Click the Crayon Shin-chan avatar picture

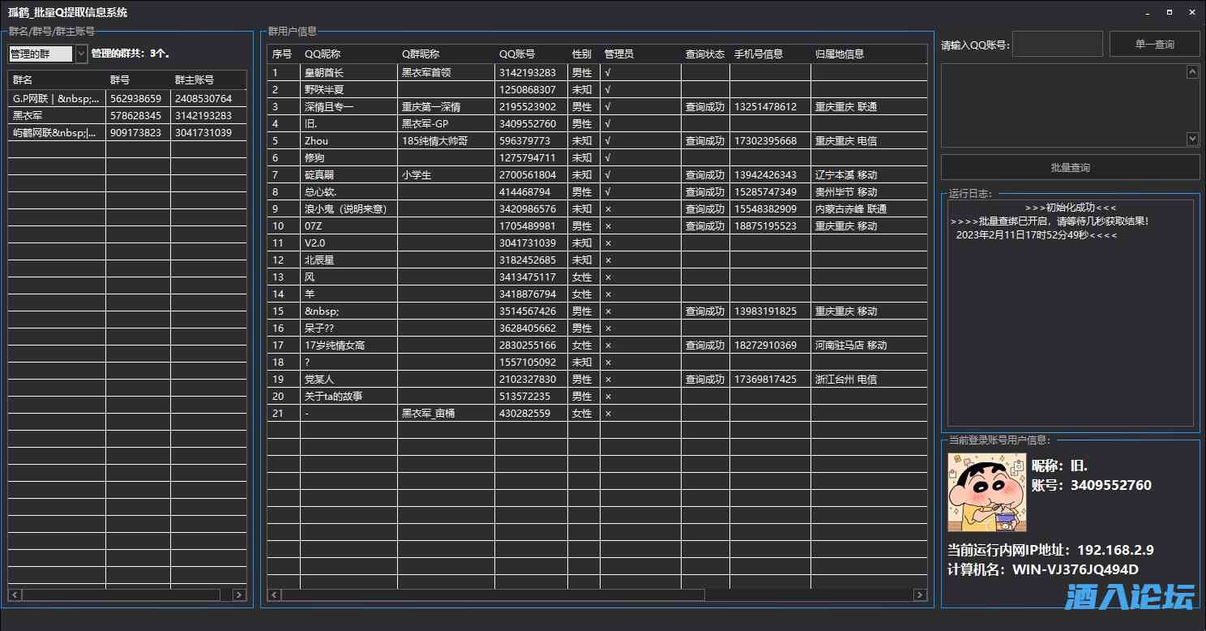click(986, 492)
